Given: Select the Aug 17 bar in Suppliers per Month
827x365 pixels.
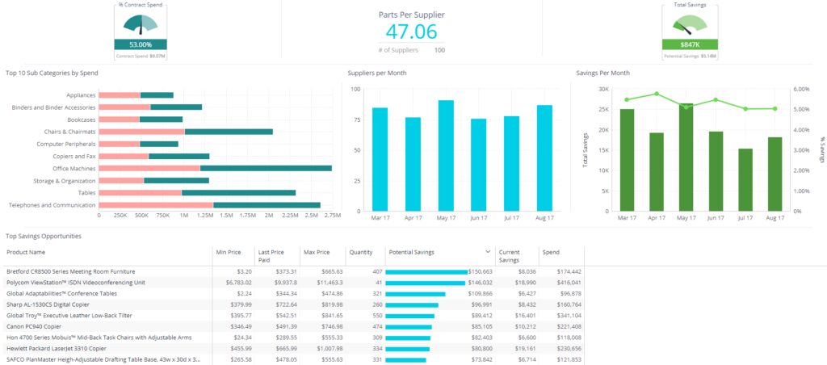Looking at the screenshot, I should pos(544,157).
